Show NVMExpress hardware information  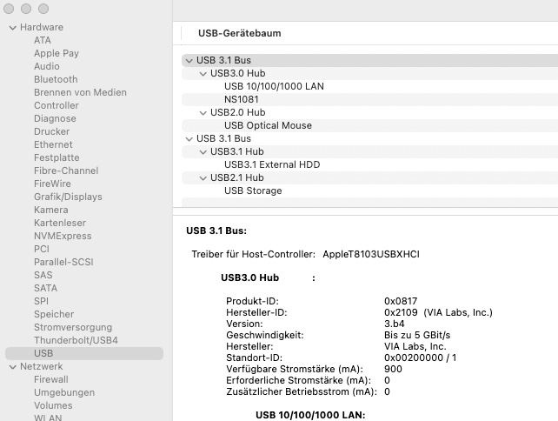pyautogui.click(x=63, y=237)
